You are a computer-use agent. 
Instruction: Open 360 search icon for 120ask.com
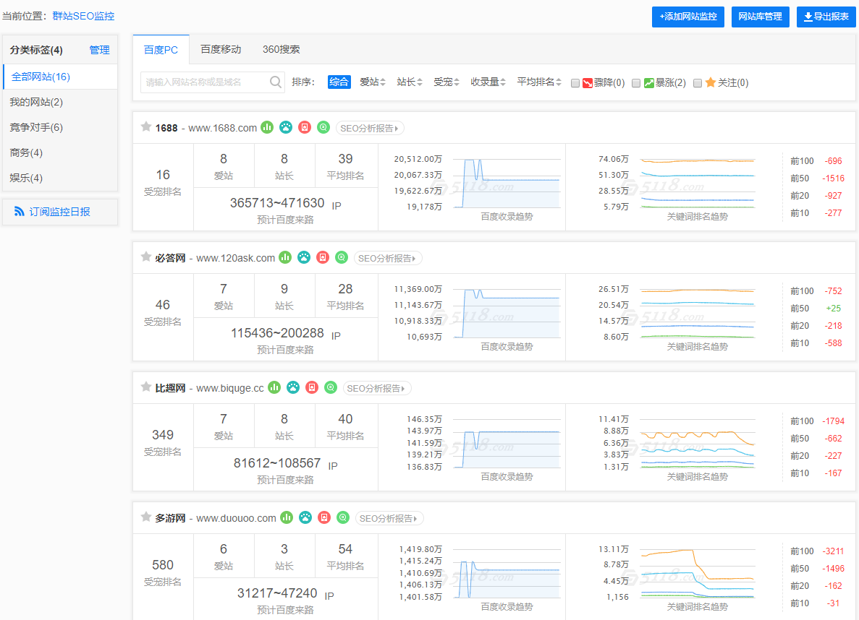342,257
